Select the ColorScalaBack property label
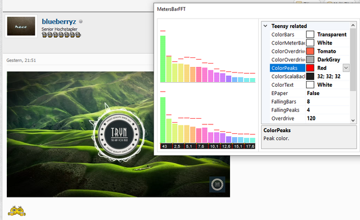360x220 pixels. coord(288,77)
